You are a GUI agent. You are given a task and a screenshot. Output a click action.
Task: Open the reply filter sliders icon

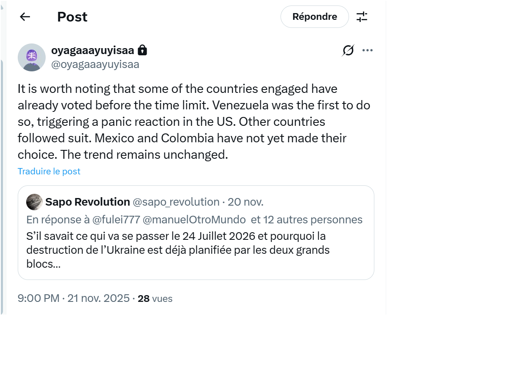pyautogui.click(x=362, y=17)
